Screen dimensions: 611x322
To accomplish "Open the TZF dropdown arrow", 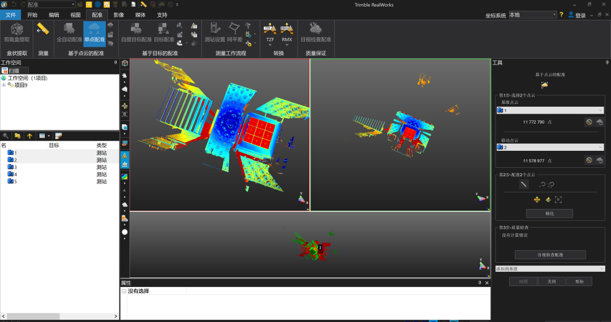I will (x=270, y=45).
